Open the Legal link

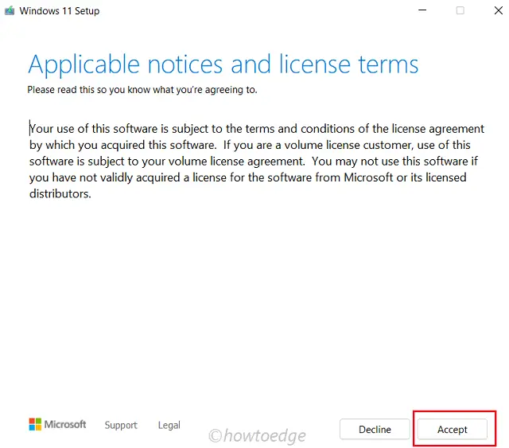pyautogui.click(x=169, y=425)
